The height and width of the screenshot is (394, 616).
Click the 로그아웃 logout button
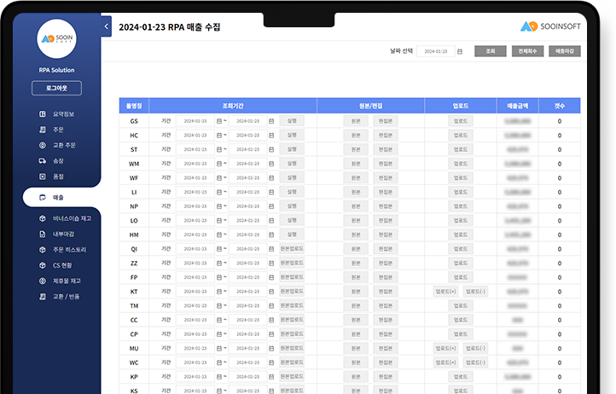pyautogui.click(x=56, y=88)
